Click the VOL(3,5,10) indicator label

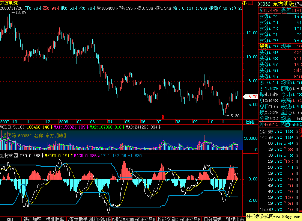[12, 127]
